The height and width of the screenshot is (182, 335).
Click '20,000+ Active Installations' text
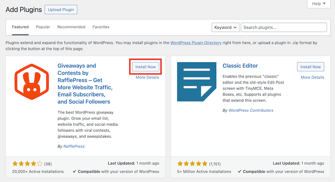pos(38,172)
